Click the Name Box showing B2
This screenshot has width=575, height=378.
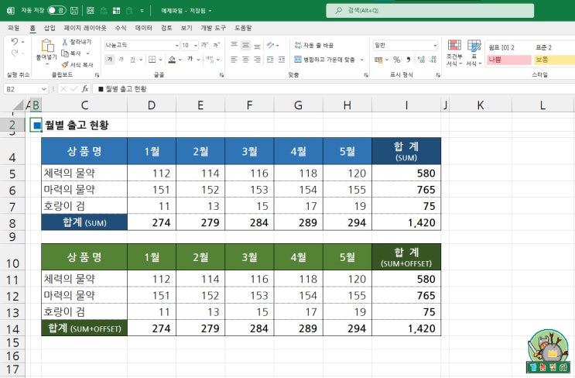(25, 89)
